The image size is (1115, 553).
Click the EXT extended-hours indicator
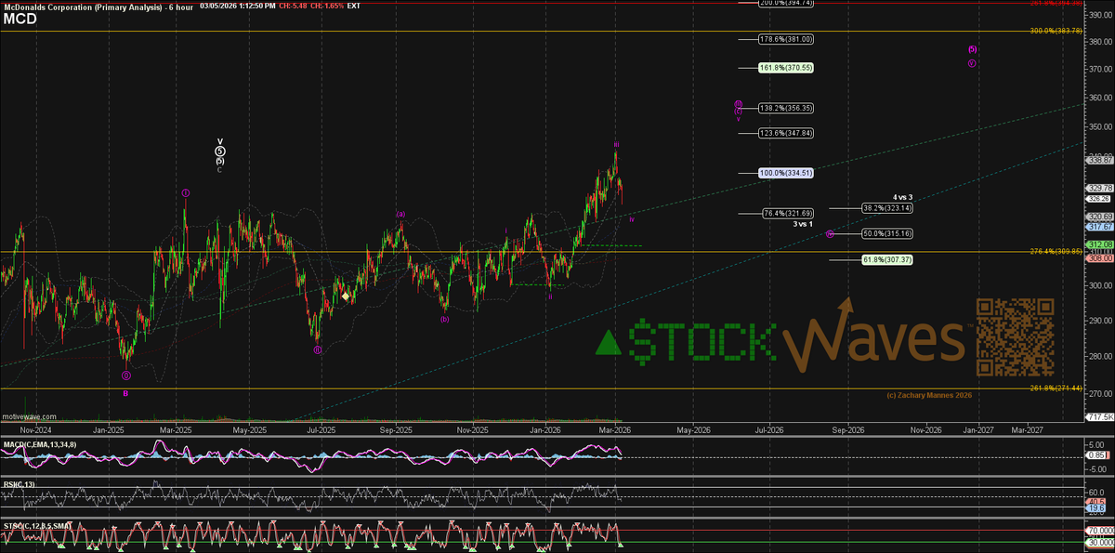click(x=354, y=5)
